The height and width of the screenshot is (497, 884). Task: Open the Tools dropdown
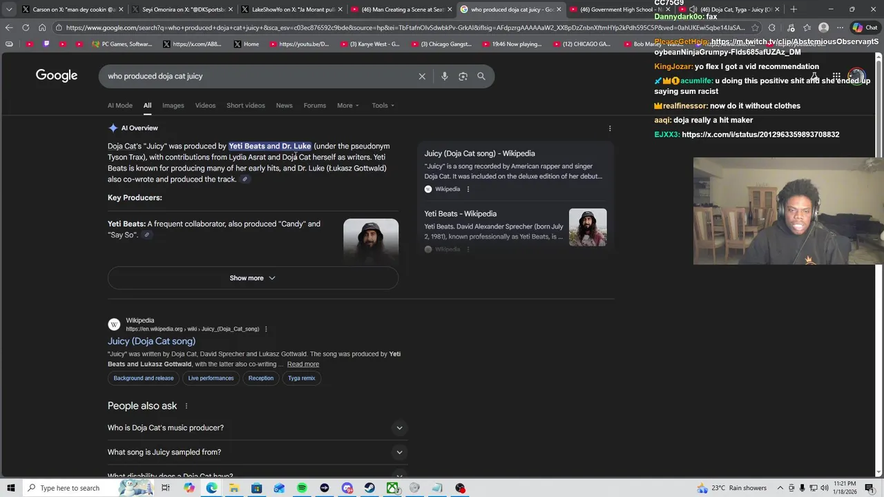click(x=383, y=106)
